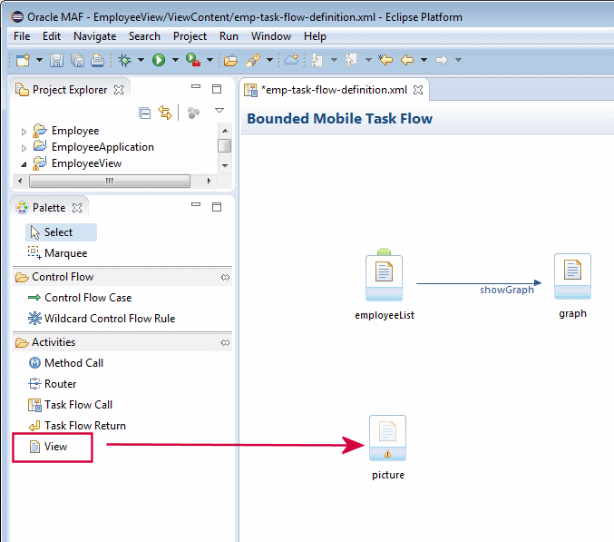Select Router activity in Palette
This screenshot has width=614, height=542.
tap(53, 384)
